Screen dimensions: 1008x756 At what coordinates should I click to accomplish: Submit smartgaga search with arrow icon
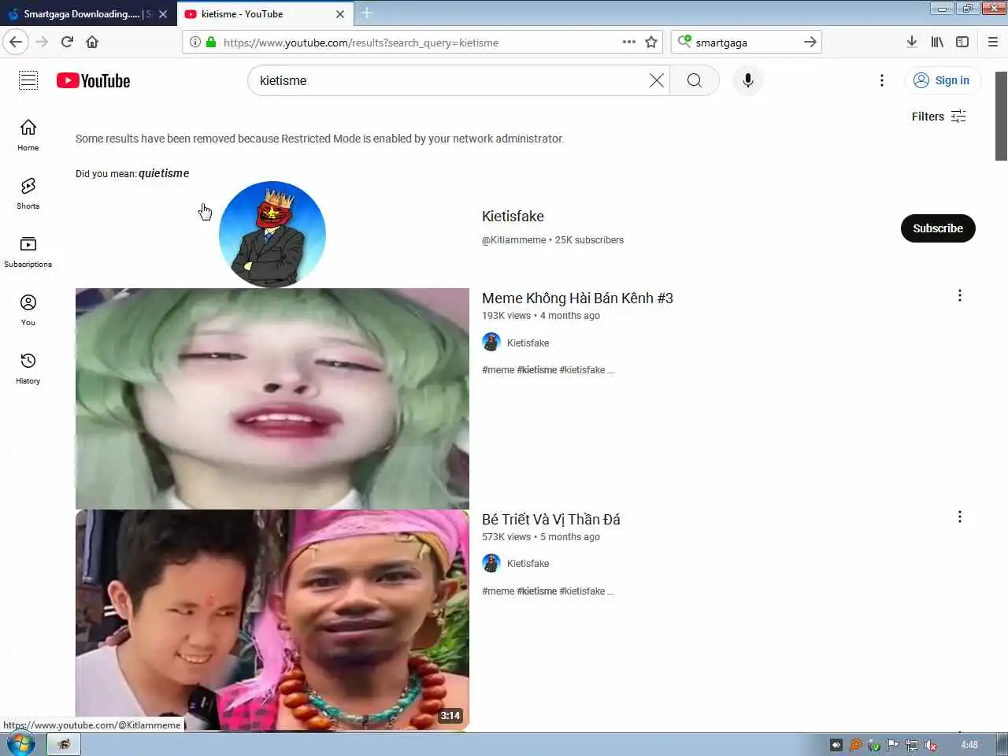pos(810,42)
